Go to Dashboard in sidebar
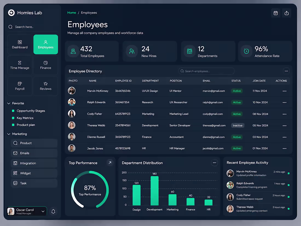The image size is (301, 226). pyautogui.click(x=20, y=44)
